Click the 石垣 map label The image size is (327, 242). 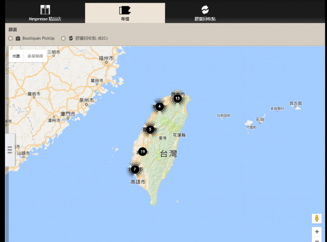click(260, 120)
